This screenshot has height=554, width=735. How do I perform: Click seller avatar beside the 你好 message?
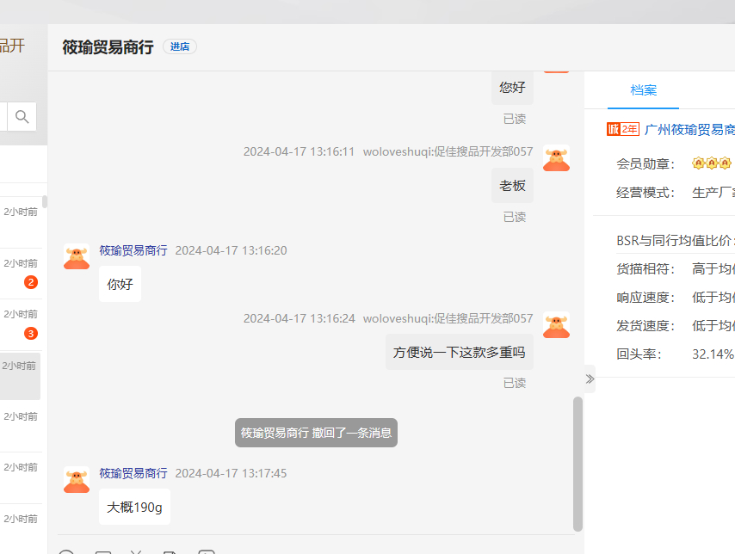pos(77,255)
